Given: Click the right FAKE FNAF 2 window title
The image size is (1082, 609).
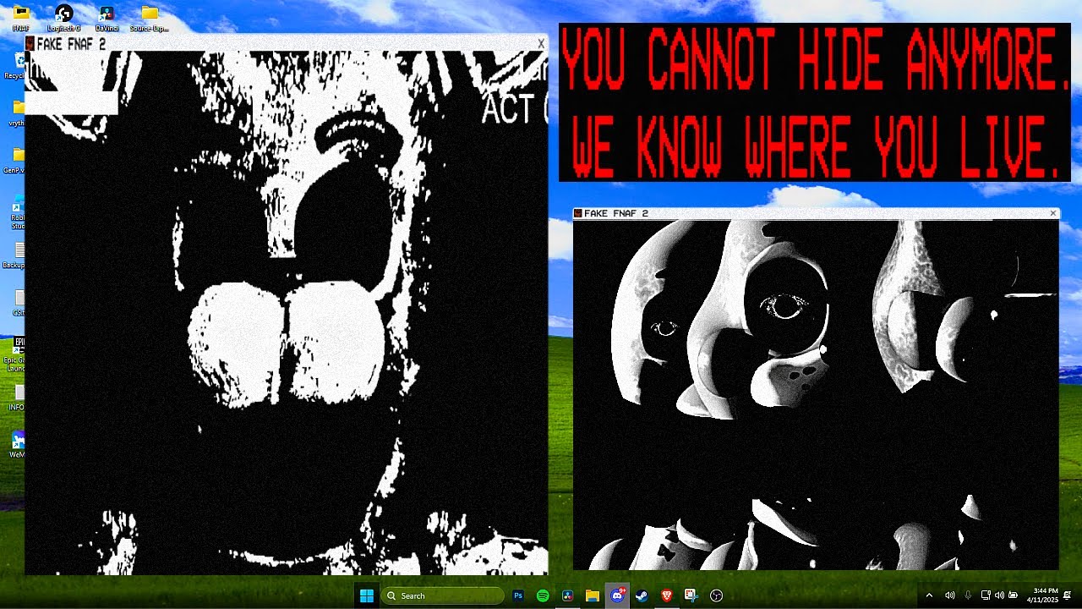Looking at the screenshot, I should coord(615,213).
